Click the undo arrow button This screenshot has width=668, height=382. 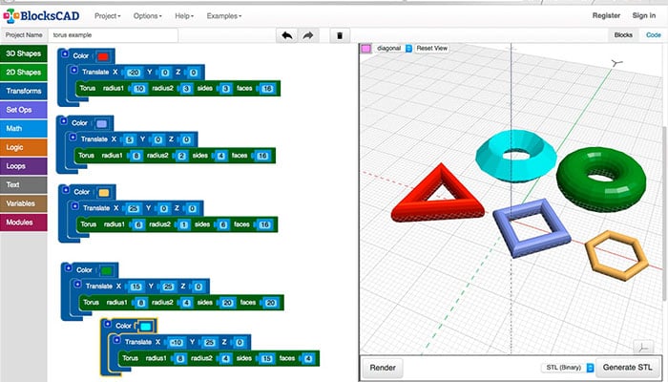(286, 35)
